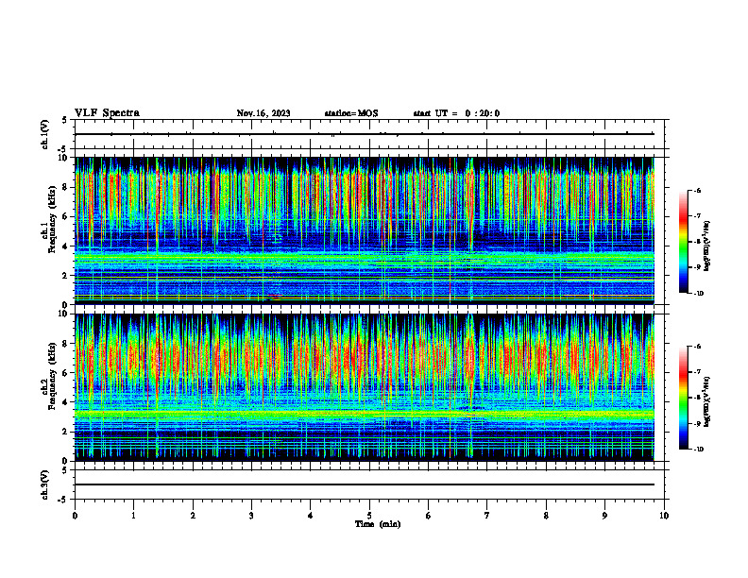Click time axis tick label "6"
The width and height of the screenshot is (748, 578).
pos(429,516)
